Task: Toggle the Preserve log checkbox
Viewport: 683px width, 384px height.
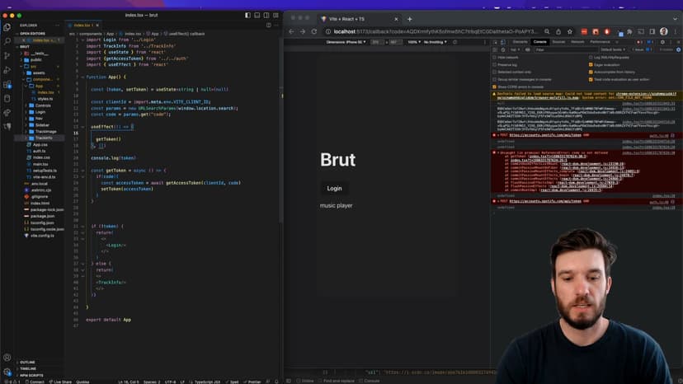Action: pyautogui.click(x=496, y=64)
